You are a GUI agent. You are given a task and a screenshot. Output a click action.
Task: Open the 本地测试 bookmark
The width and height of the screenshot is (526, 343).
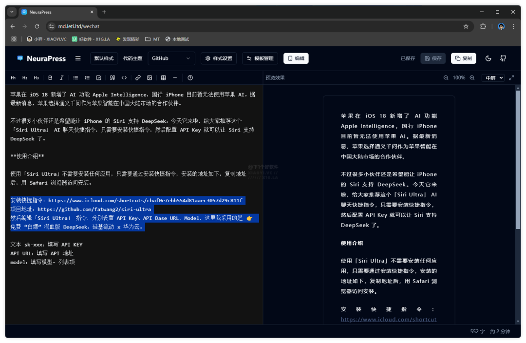pyautogui.click(x=177, y=39)
